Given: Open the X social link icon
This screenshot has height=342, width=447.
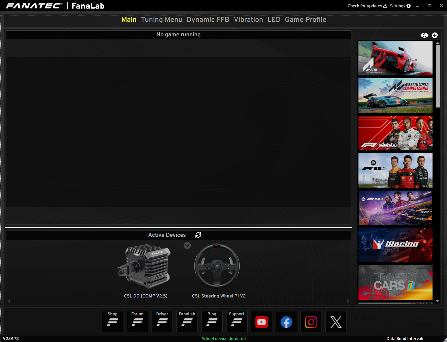Looking at the screenshot, I should [x=336, y=322].
